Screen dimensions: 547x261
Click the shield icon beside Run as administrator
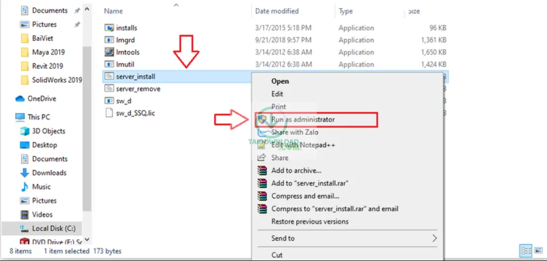click(x=262, y=120)
